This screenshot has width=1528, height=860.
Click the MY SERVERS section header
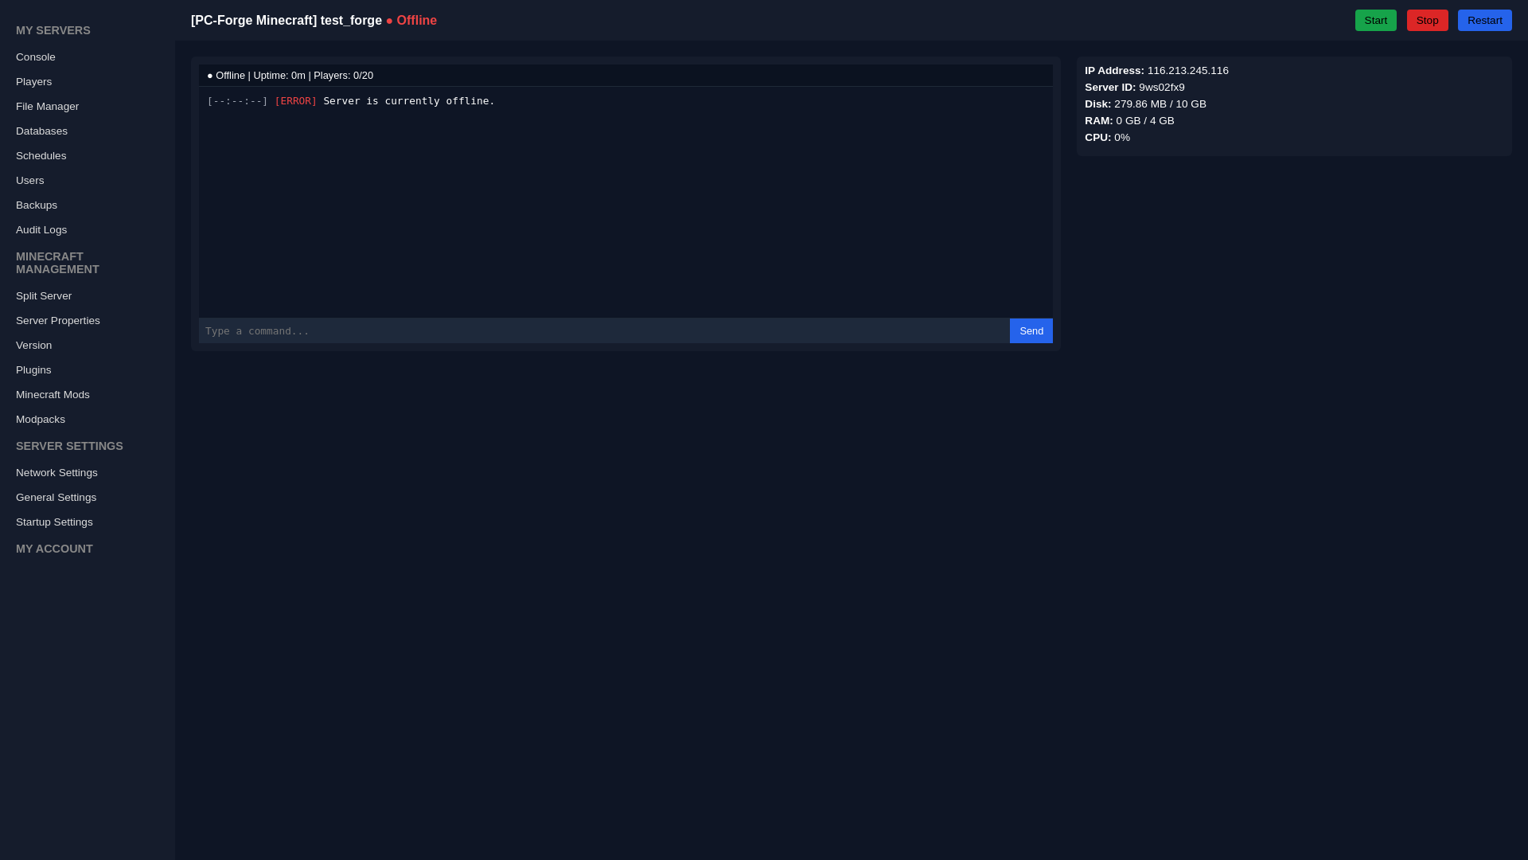(53, 30)
